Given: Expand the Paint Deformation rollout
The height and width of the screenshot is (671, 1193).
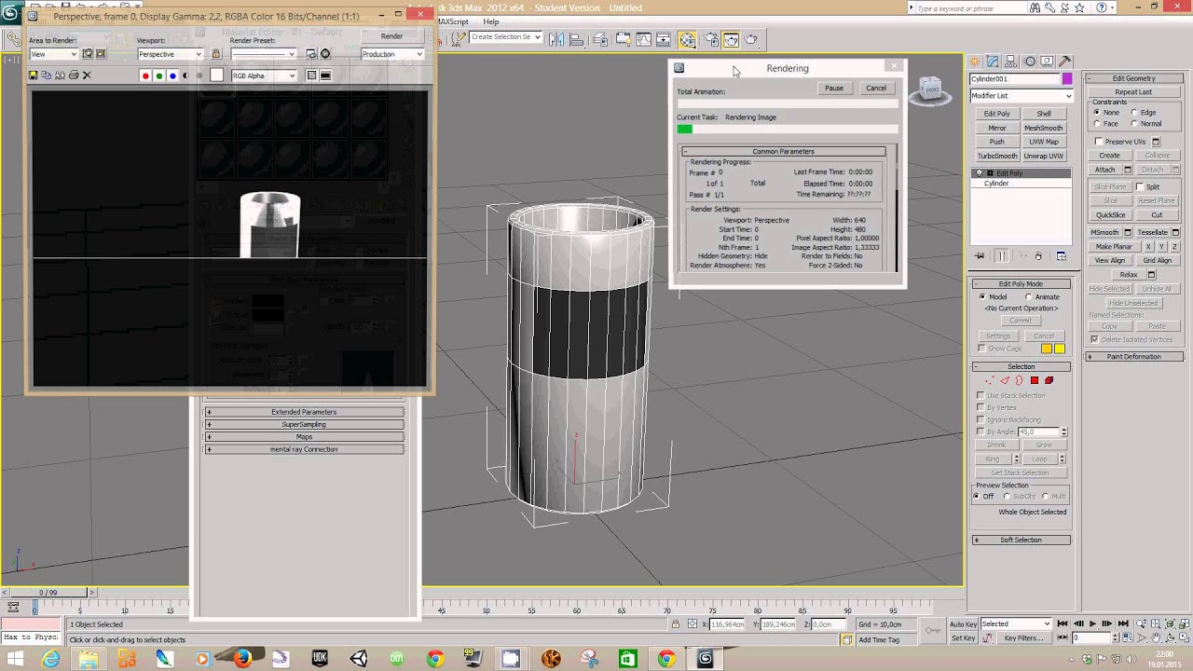Looking at the screenshot, I should [x=1133, y=357].
